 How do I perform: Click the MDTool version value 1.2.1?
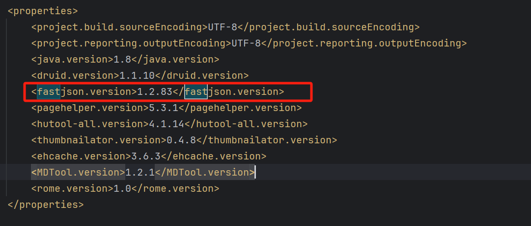140,172
